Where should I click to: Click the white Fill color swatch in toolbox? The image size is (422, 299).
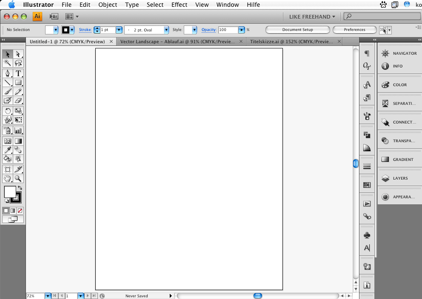coord(10,192)
